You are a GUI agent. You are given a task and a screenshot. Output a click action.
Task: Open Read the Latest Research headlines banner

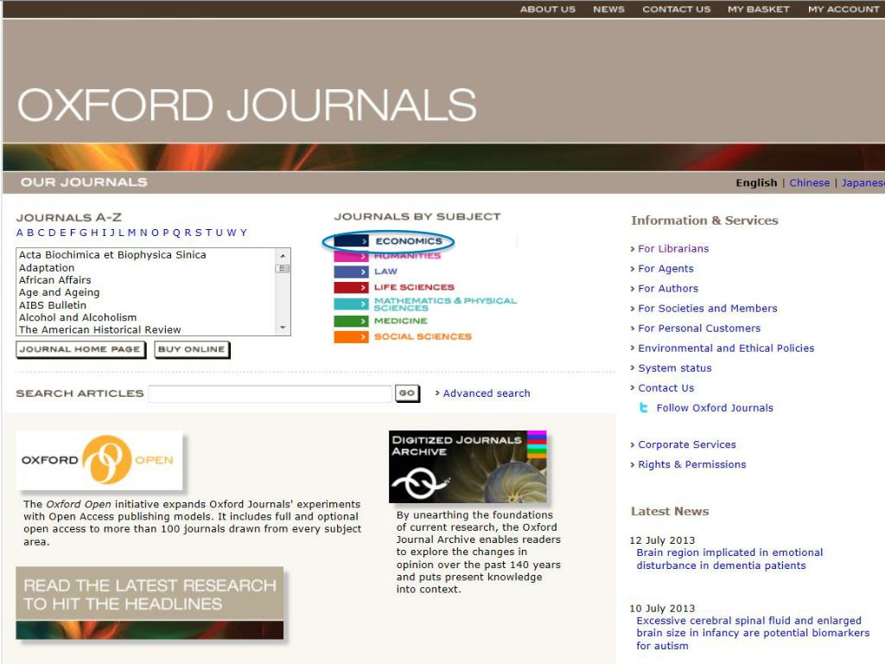[150, 603]
